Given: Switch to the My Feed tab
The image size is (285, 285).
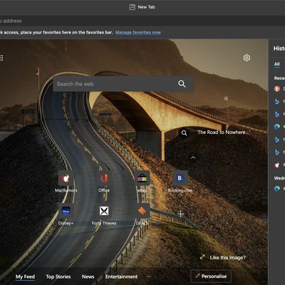Looking at the screenshot, I should 25,276.
